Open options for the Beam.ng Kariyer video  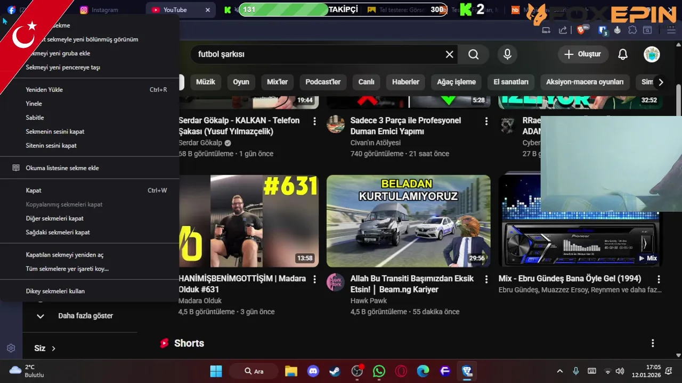point(486,279)
